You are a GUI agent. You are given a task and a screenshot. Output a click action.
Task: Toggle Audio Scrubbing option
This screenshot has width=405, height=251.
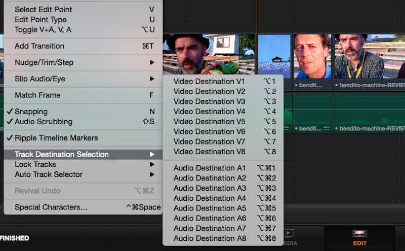point(83,121)
